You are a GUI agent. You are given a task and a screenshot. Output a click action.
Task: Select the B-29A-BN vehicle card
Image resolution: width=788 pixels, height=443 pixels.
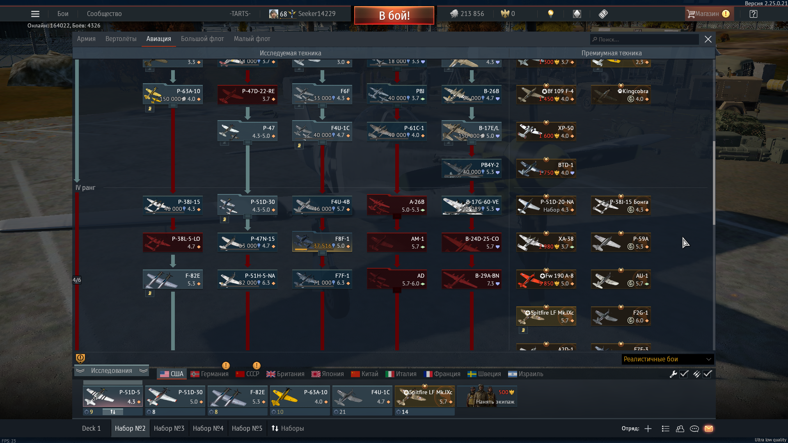(472, 279)
